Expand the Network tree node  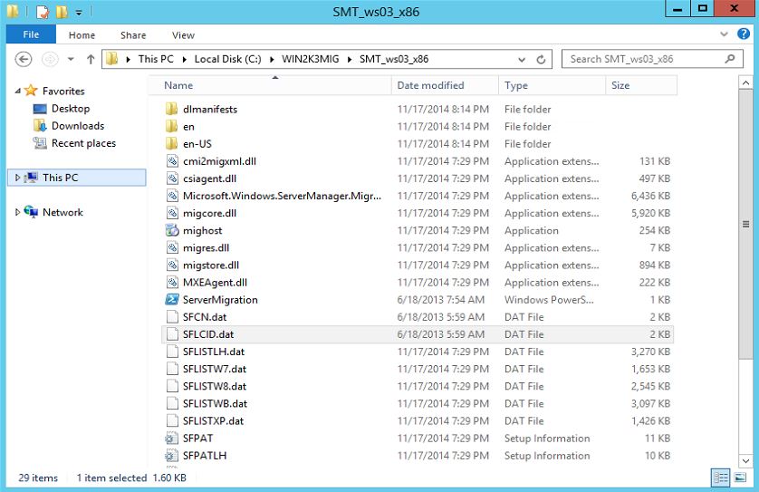pos(18,212)
